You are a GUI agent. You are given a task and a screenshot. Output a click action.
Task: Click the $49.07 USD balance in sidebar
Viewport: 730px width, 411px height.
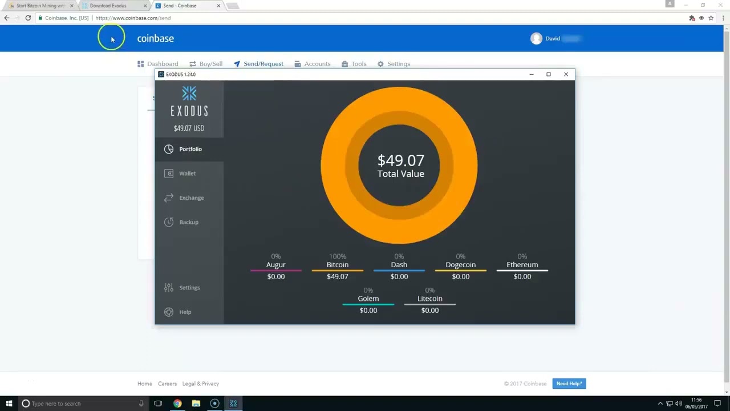point(189,128)
